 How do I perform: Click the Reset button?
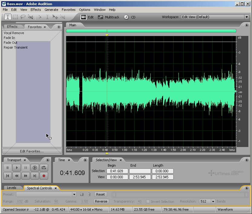pyautogui.click(x=100, y=194)
